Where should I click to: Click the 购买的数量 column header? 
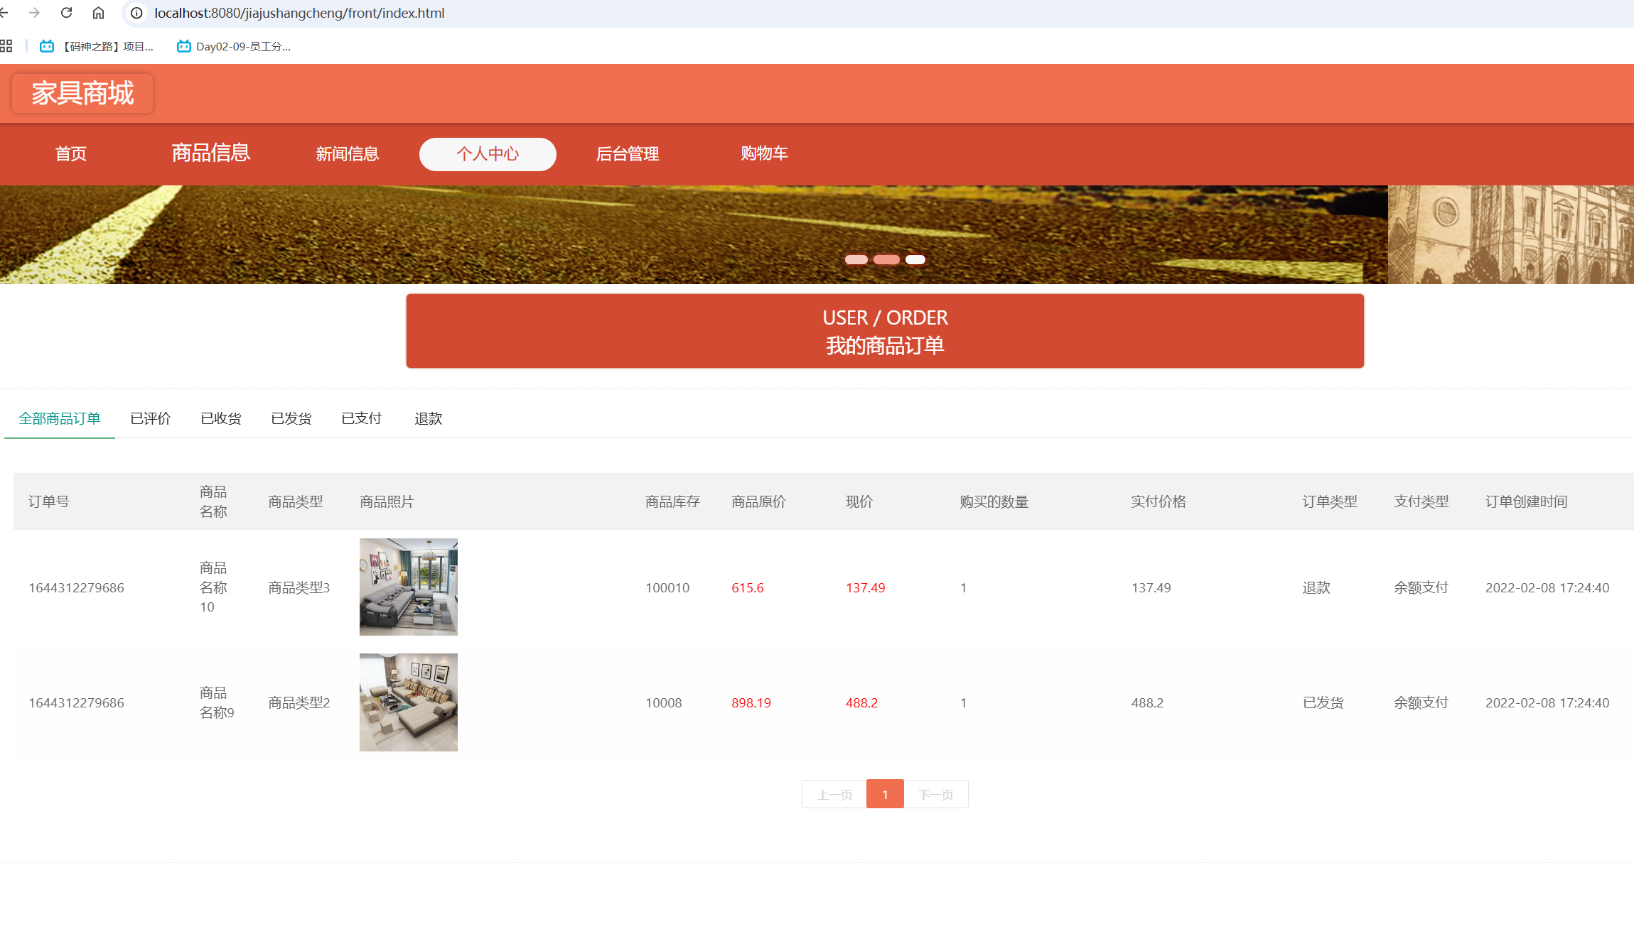tap(994, 501)
